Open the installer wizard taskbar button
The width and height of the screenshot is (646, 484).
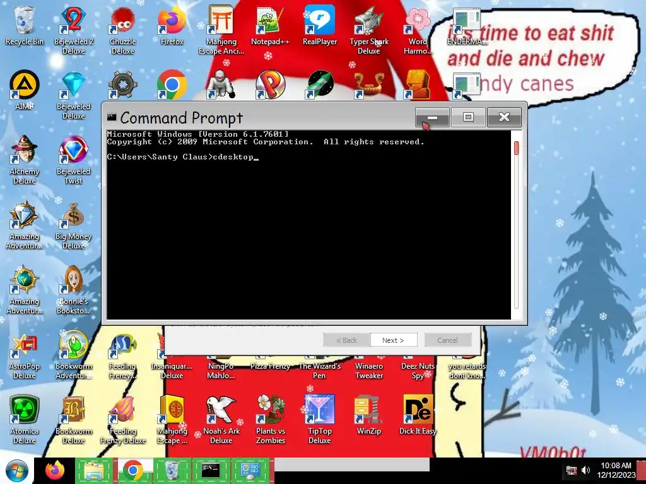pos(250,470)
